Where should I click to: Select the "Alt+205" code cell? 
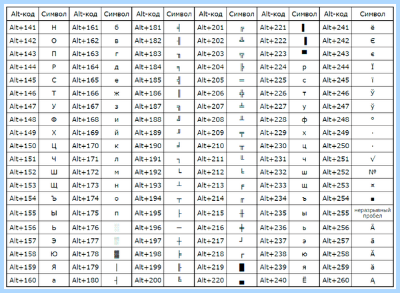click(211, 80)
